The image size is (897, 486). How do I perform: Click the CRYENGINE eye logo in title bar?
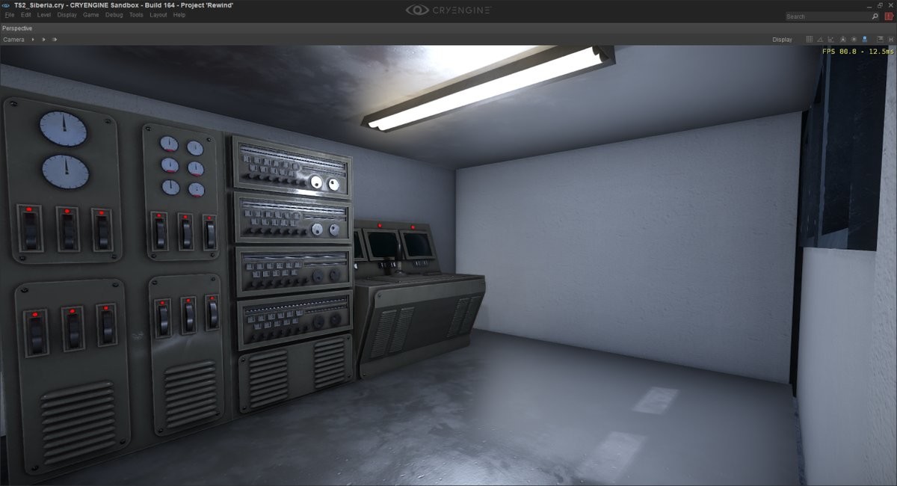pos(417,10)
